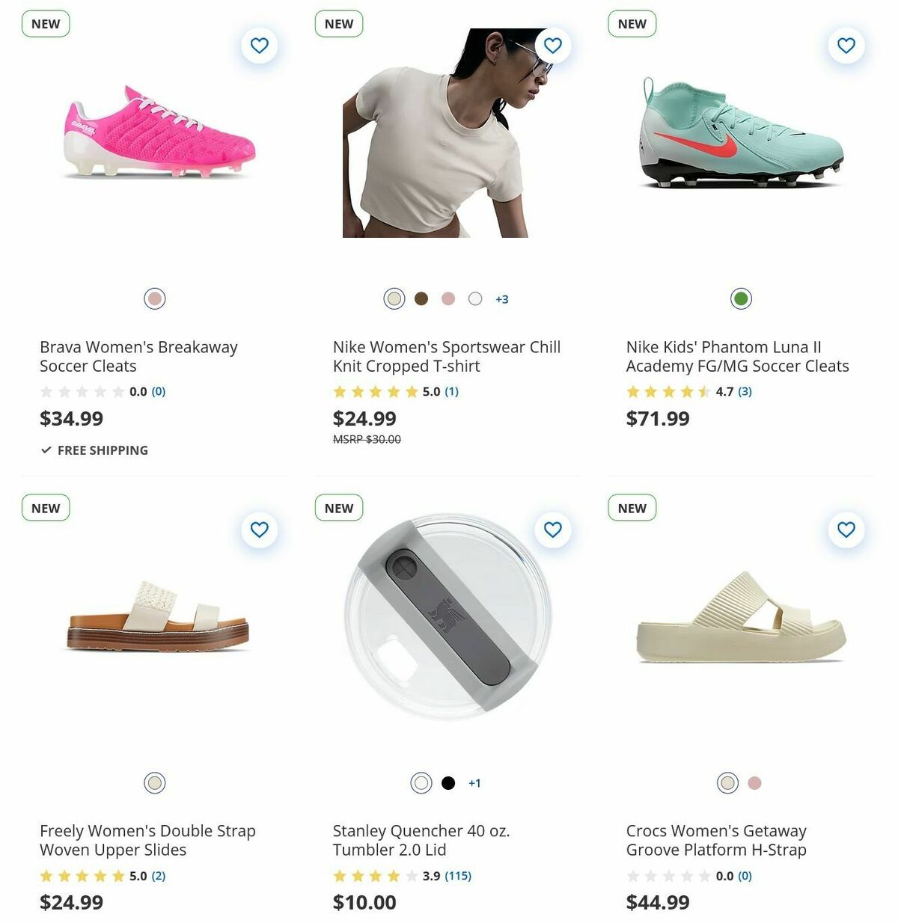Open Stanley Quencher 40 oz. Tumbler Lid title
This screenshot has width=898, height=923.
click(421, 840)
